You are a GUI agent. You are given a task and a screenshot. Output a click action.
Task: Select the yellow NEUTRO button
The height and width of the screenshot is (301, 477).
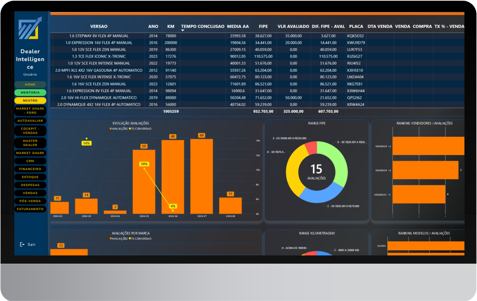coord(30,101)
